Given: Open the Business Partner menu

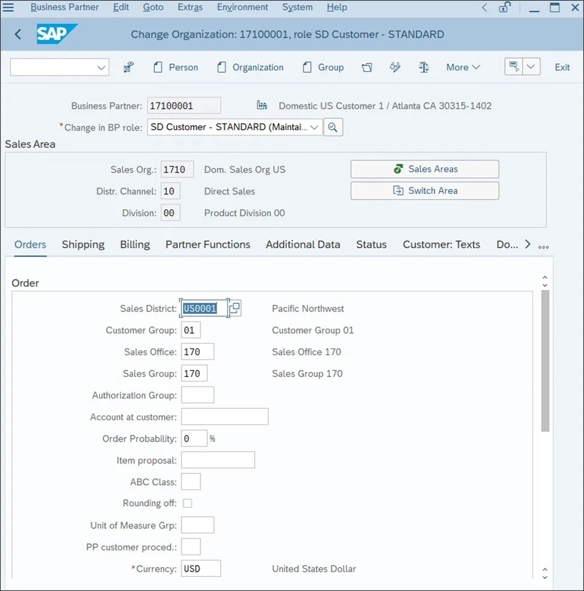Looking at the screenshot, I should [64, 7].
